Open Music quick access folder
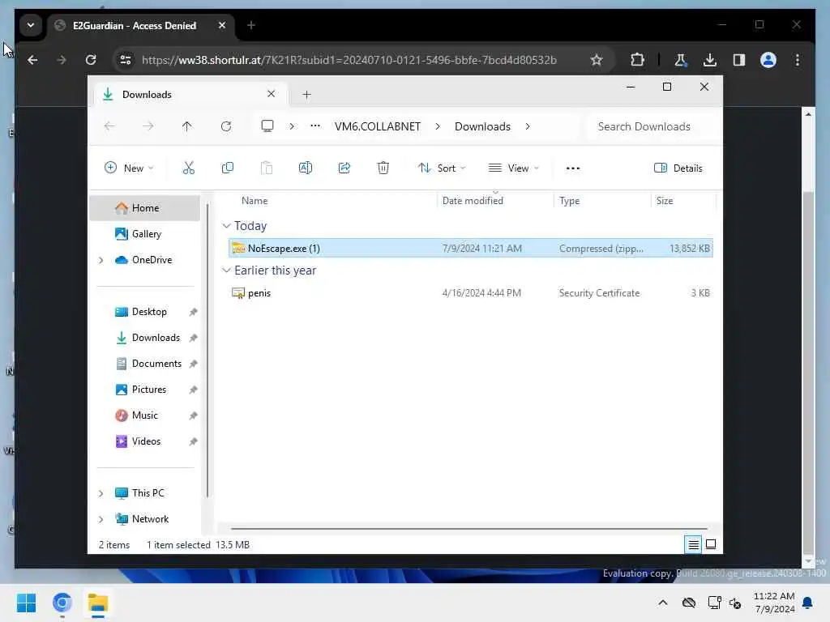This screenshot has width=830, height=622. [x=145, y=415]
